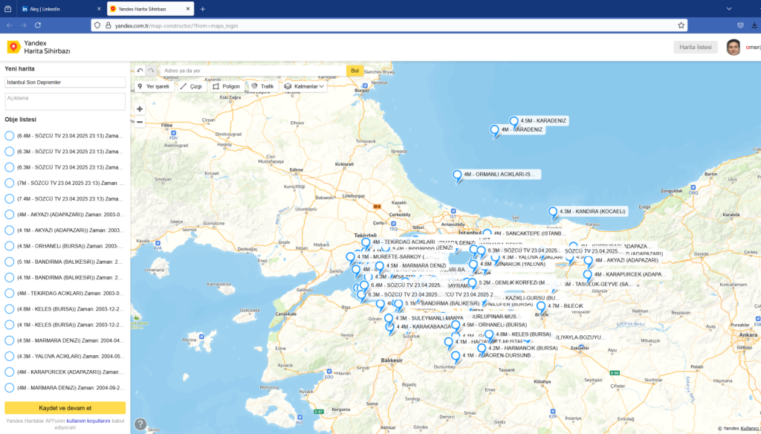The width and height of the screenshot is (761, 434).
Task: Close the LinkedIn browser tab
Action: pyautogui.click(x=99, y=9)
